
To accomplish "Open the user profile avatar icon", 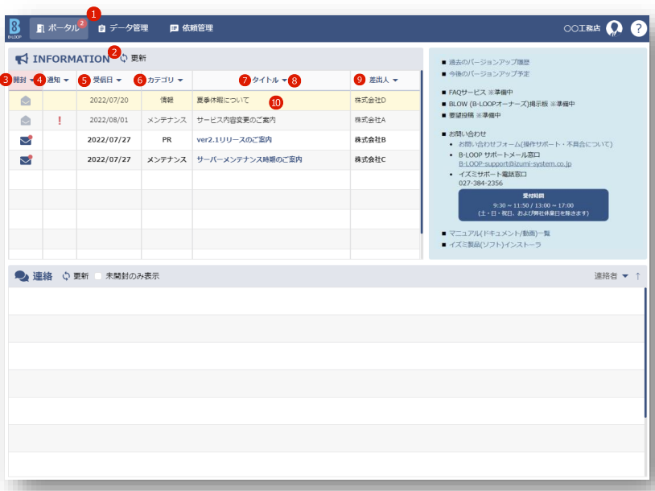I will (x=615, y=28).
